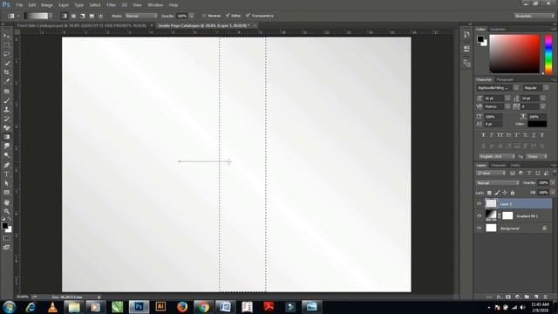Toggle the Dither checkbox

click(228, 16)
